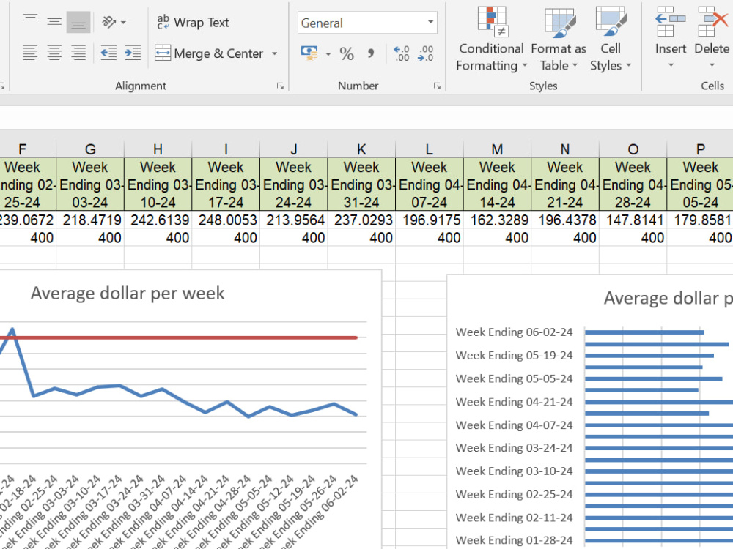Select line chart title Average dollar per week

(x=128, y=294)
